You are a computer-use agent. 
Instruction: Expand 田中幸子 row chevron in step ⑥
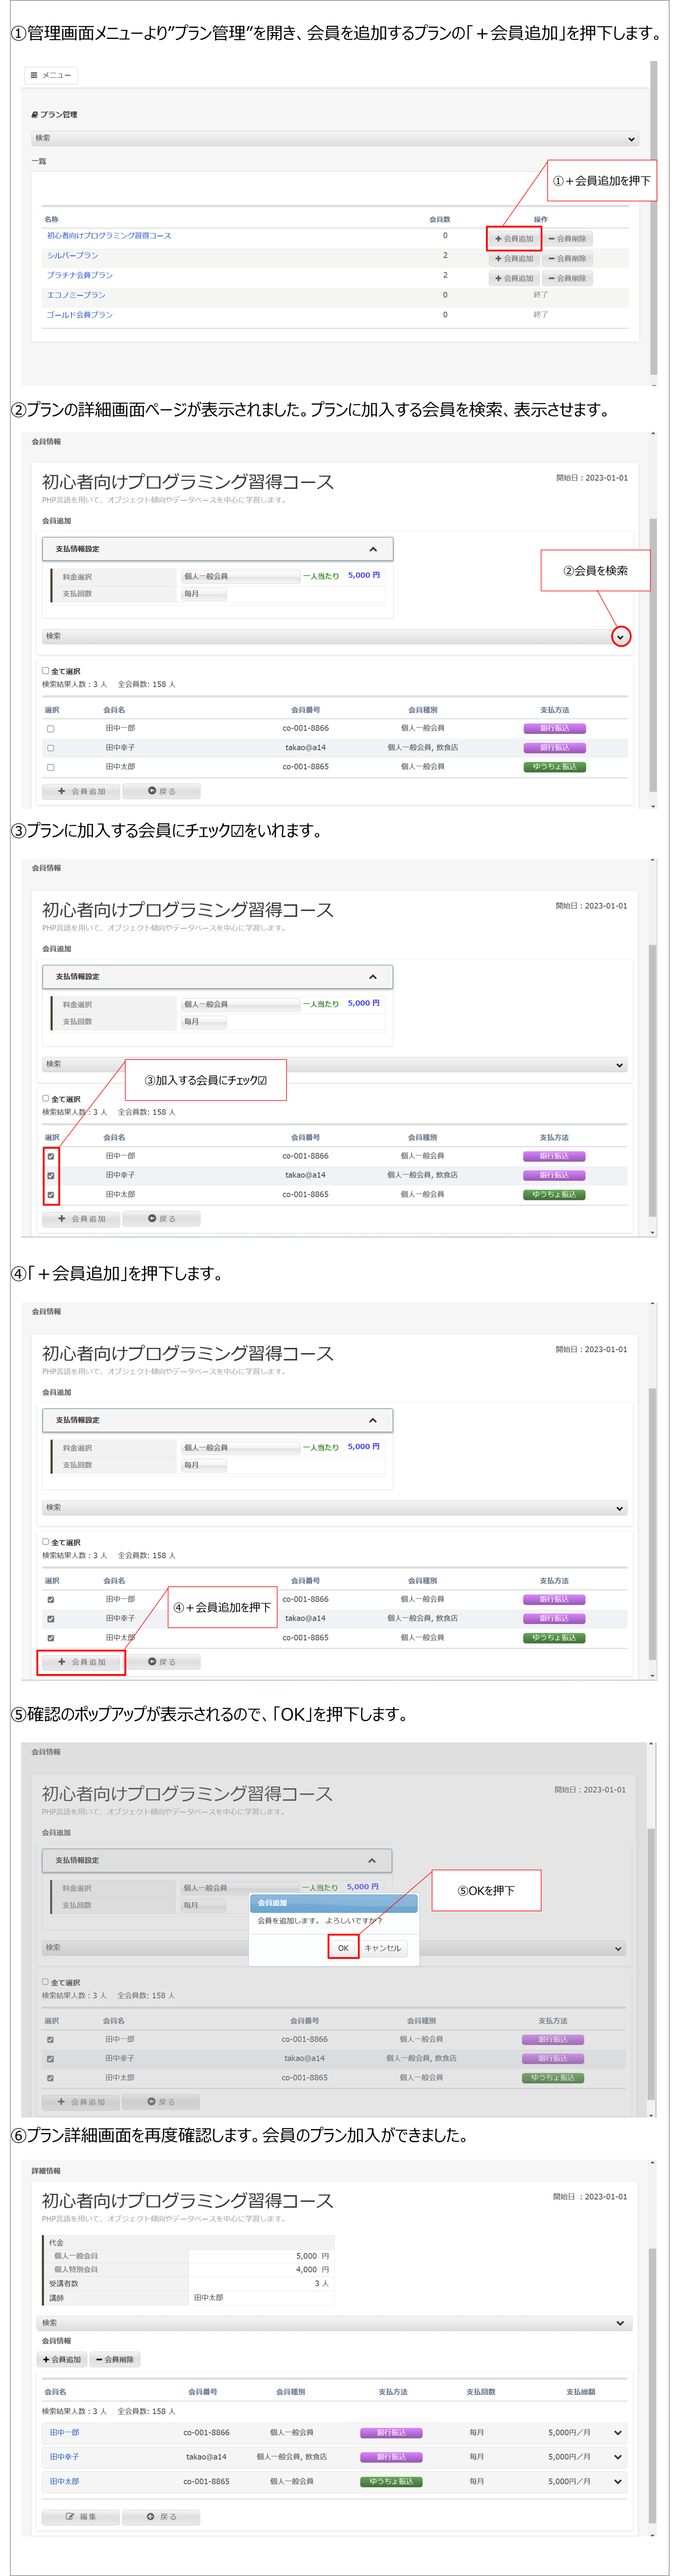click(x=618, y=2457)
